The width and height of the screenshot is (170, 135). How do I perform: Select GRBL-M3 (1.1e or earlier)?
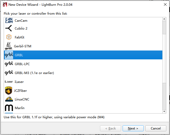tap(83, 73)
